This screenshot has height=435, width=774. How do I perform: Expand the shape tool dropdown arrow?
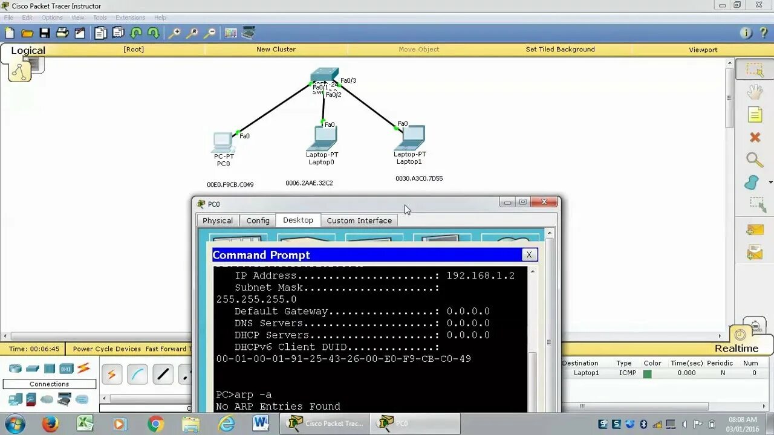[770, 182]
